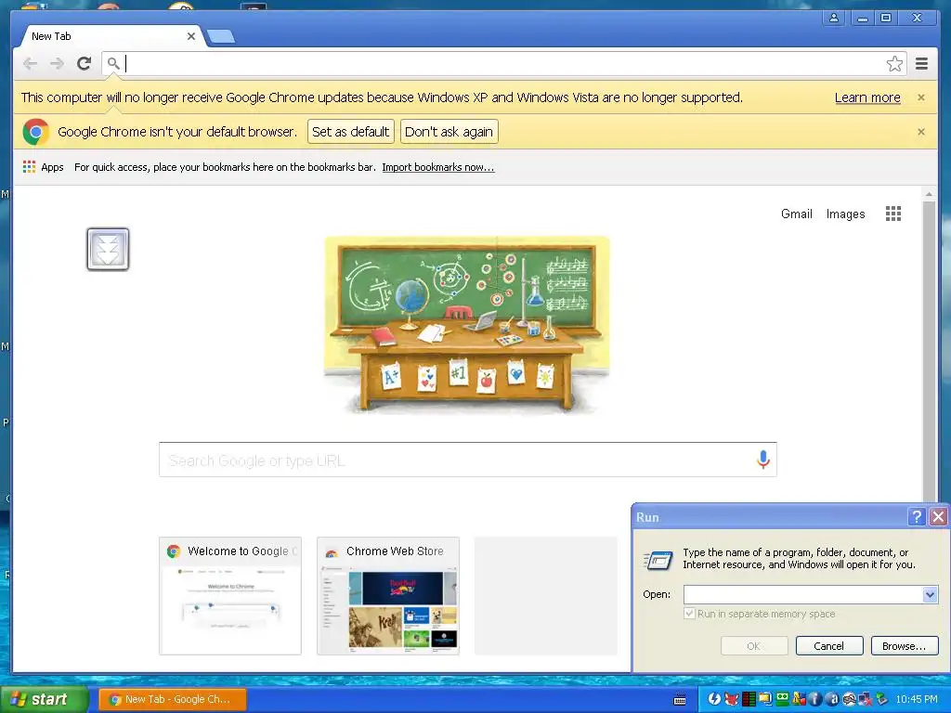Dismiss the default browser infobar
This screenshot has height=713, width=951.
920,132
